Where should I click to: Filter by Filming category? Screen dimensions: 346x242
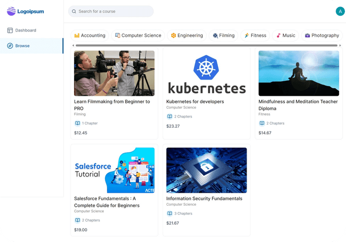coord(223,35)
